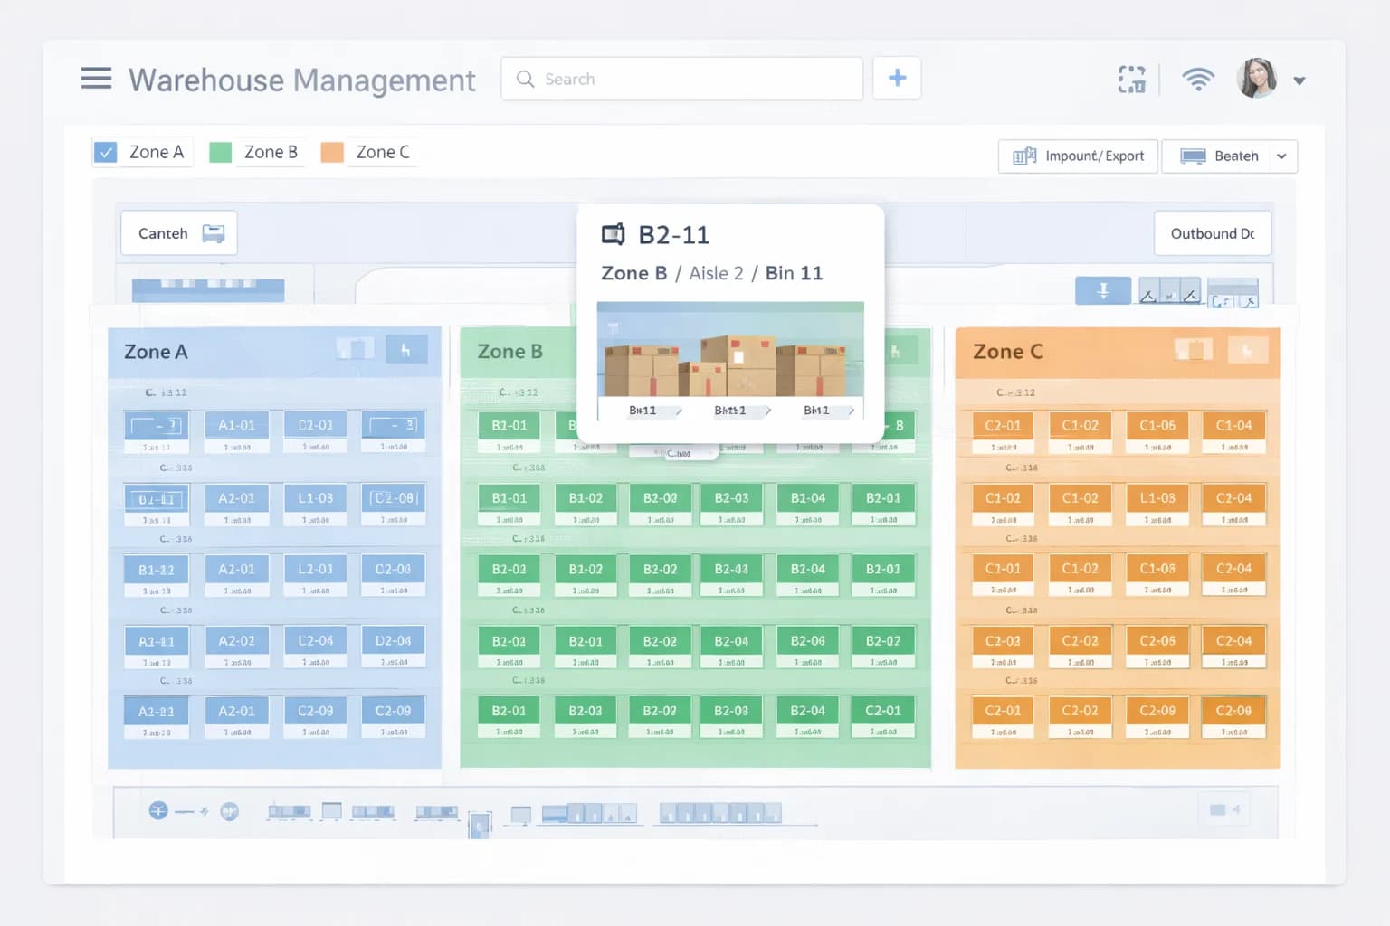Screen dimensions: 1390x926
Task: Expand the Bin 11 chevron in the popup
Action: (678, 411)
